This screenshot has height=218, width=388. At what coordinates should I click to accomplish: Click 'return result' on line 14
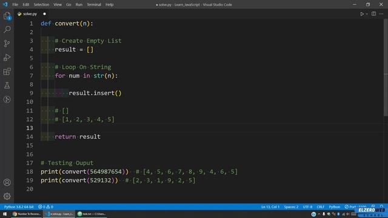click(78, 137)
